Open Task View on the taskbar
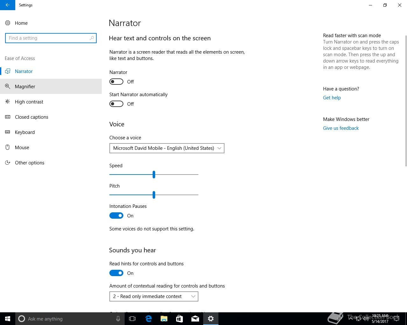The image size is (407, 325). click(x=132, y=319)
